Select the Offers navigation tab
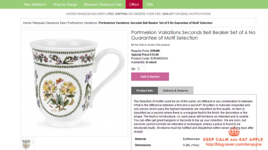This screenshot has height=150, width=268. point(134,4)
